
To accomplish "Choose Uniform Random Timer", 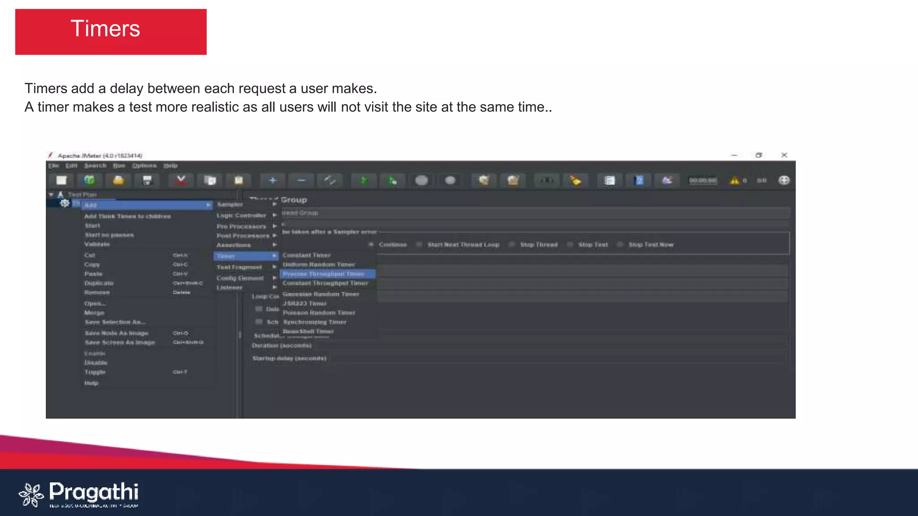I will point(328,265).
